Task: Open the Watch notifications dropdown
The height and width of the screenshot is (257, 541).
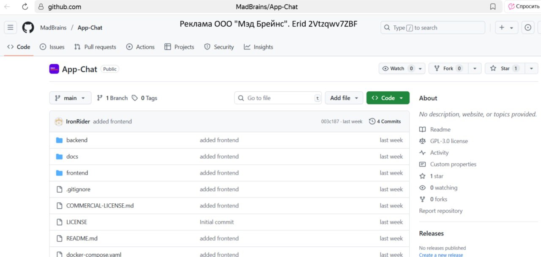Action: [402, 68]
